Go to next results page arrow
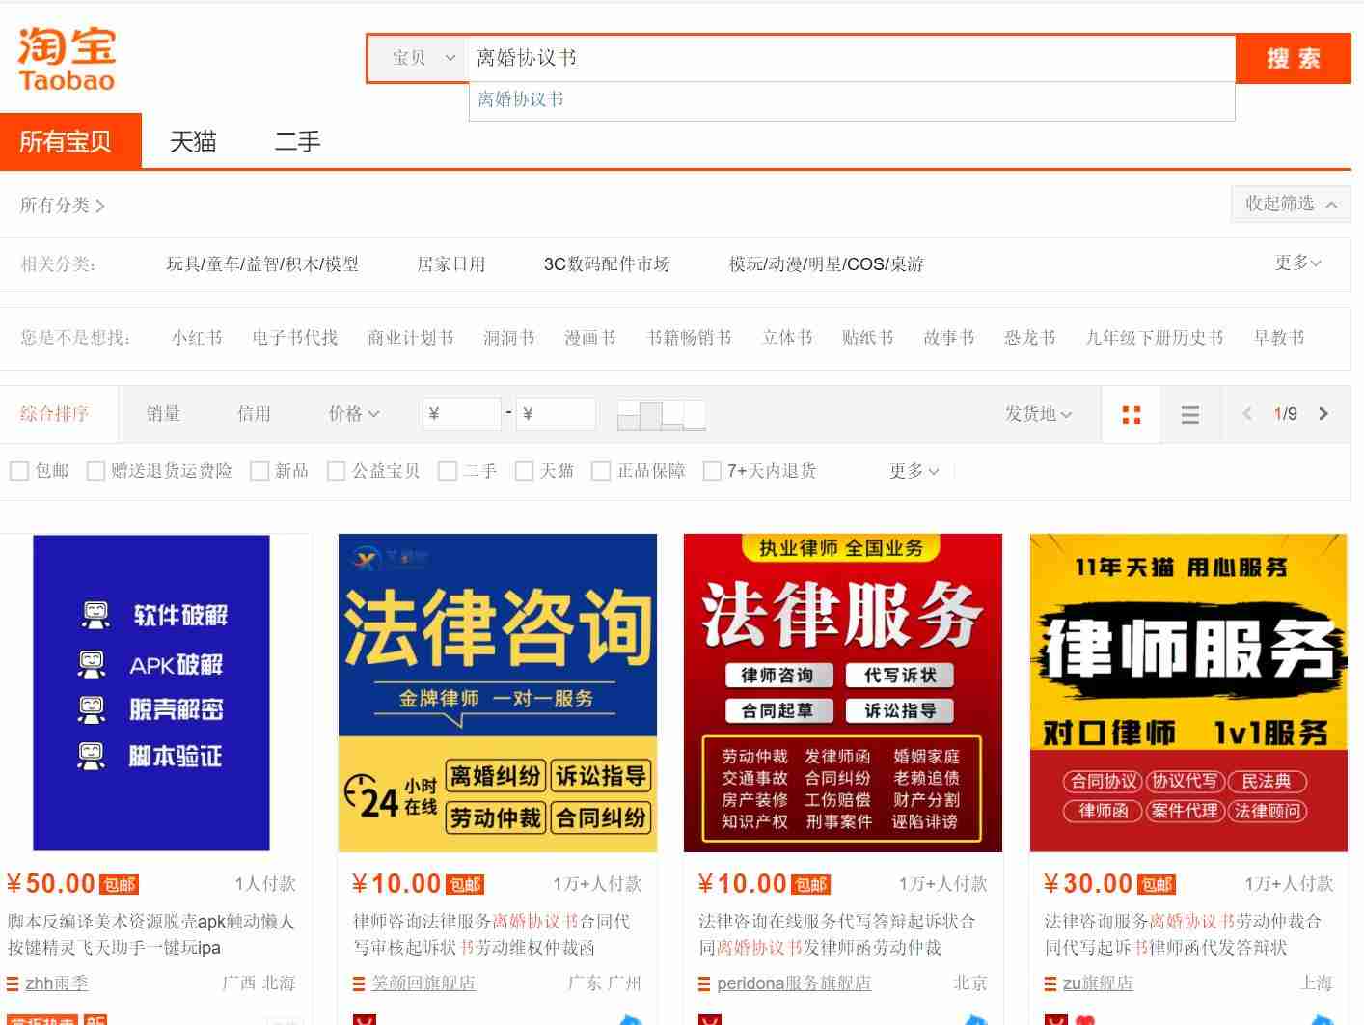1364x1025 pixels. click(1323, 414)
